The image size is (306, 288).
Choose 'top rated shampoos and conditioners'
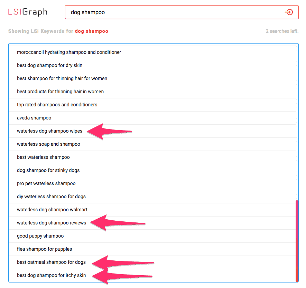tap(57, 105)
